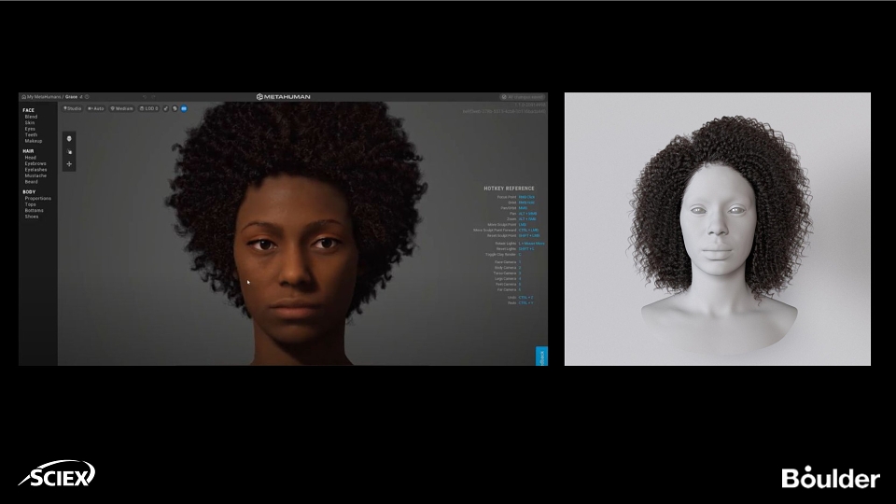Open the Teeth section under Face
This screenshot has width=896, height=504.
tap(31, 134)
